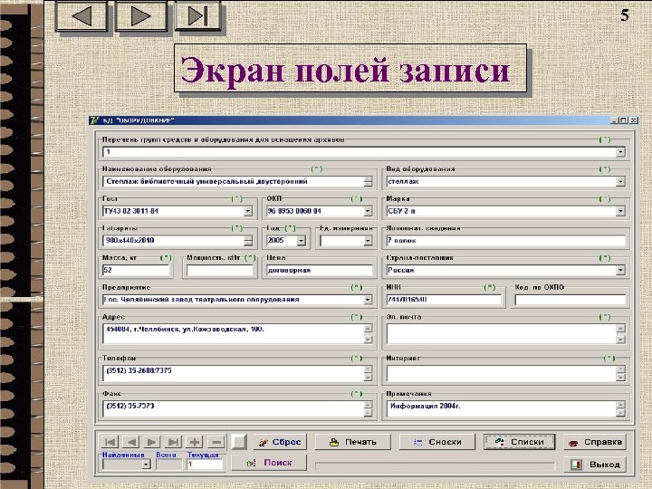The width and height of the screenshot is (652, 489).
Task: Go to previous slide arrow button
Action: click(x=81, y=15)
